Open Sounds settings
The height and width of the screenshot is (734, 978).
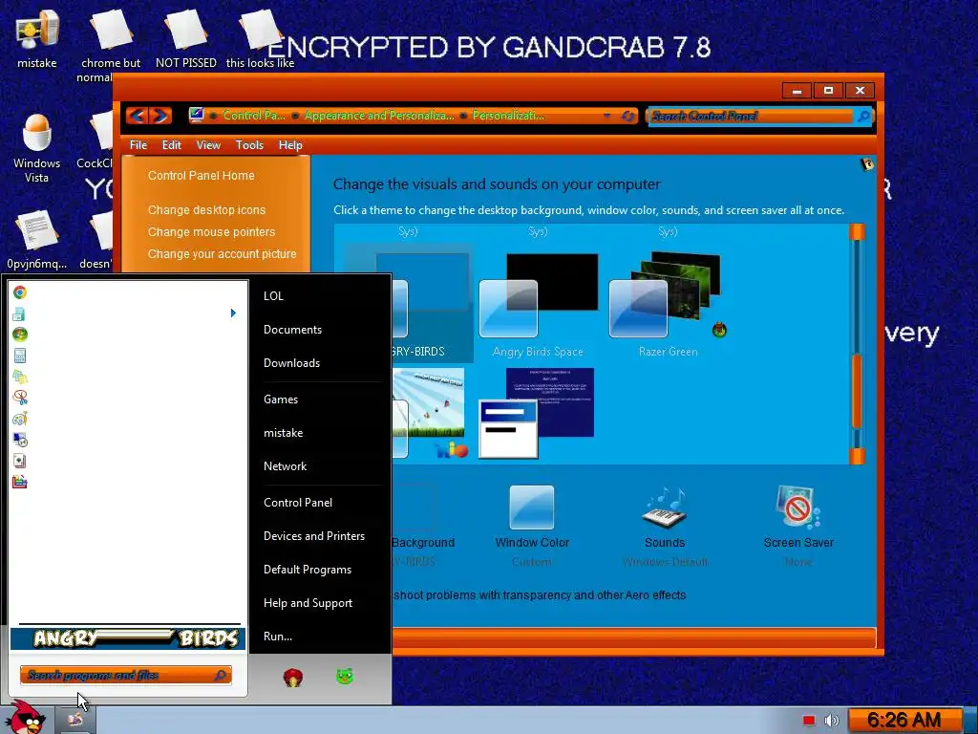coord(665,526)
